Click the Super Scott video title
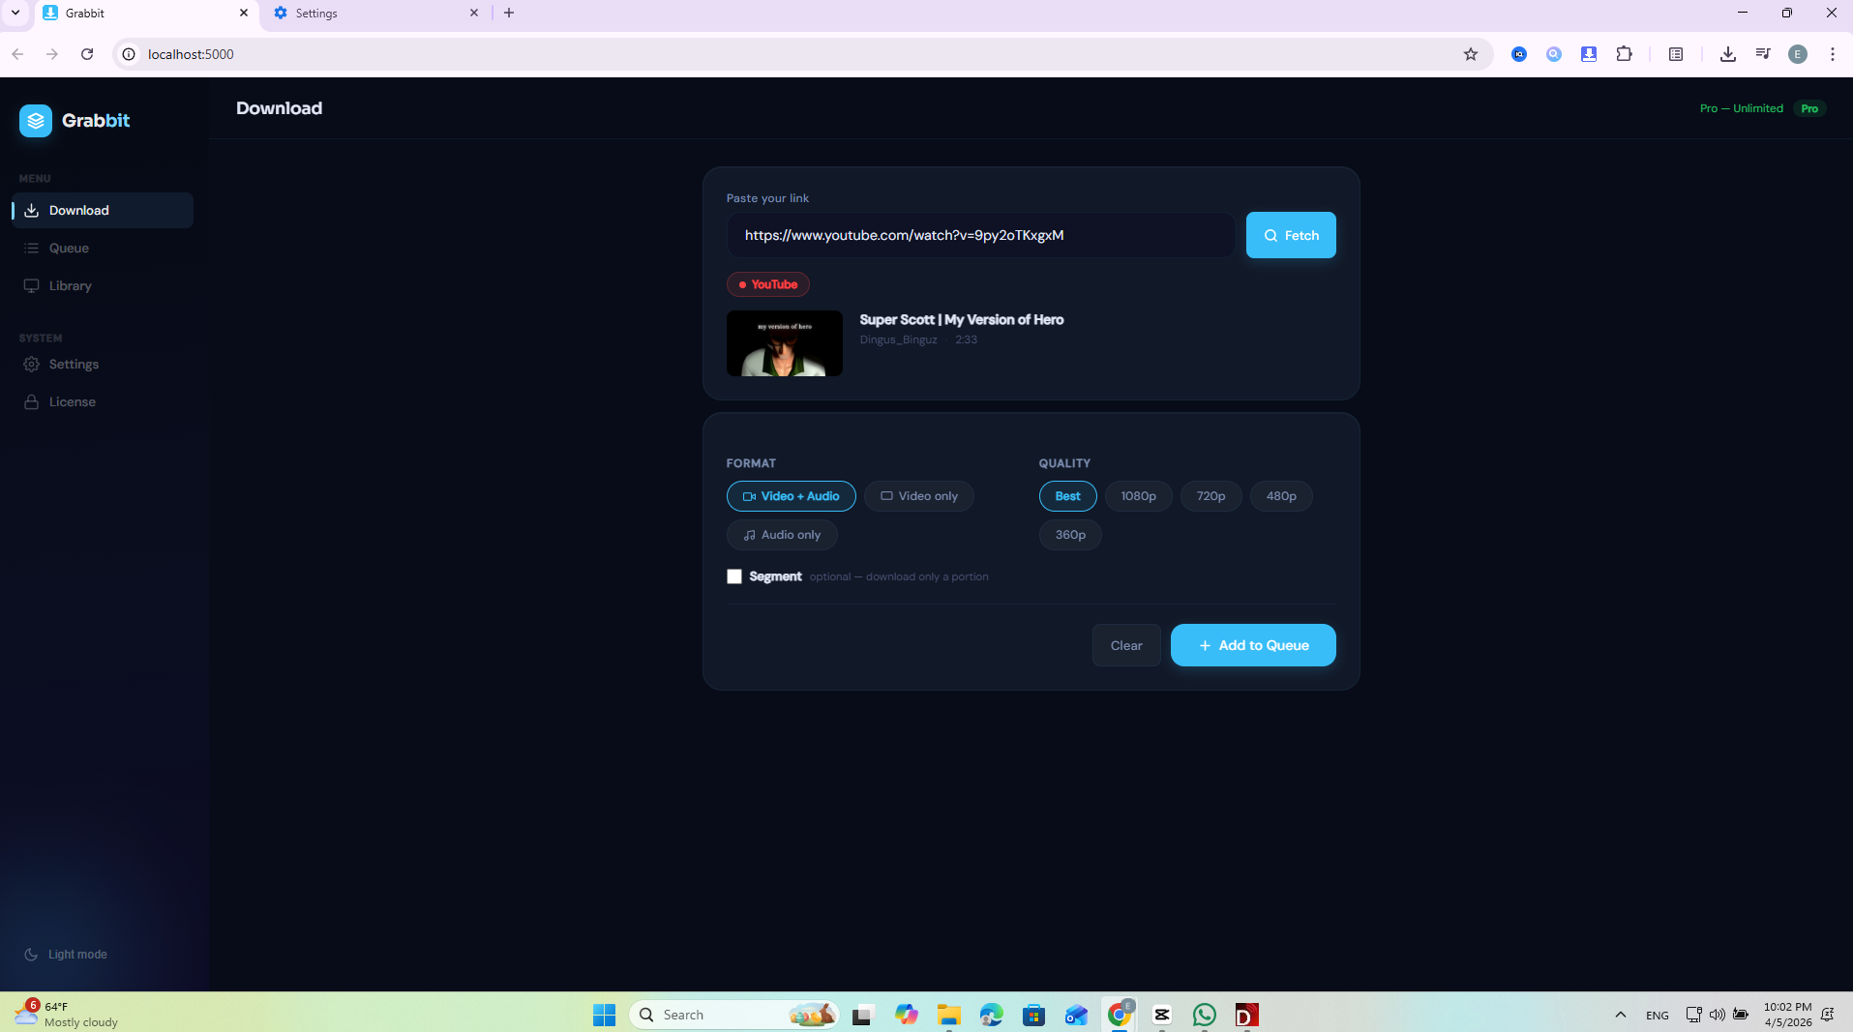 point(962,319)
